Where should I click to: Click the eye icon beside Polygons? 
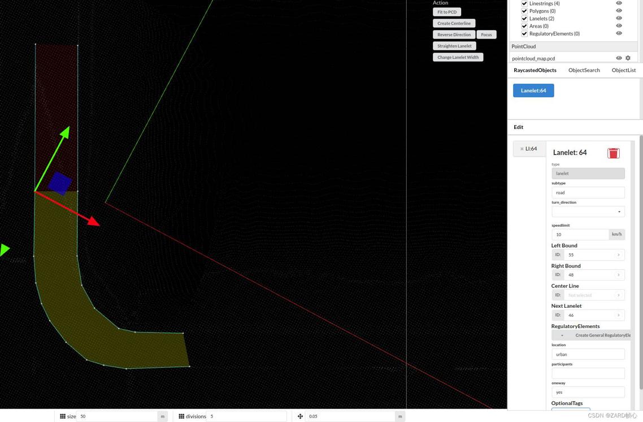pyautogui.click(x=619, y=11)
